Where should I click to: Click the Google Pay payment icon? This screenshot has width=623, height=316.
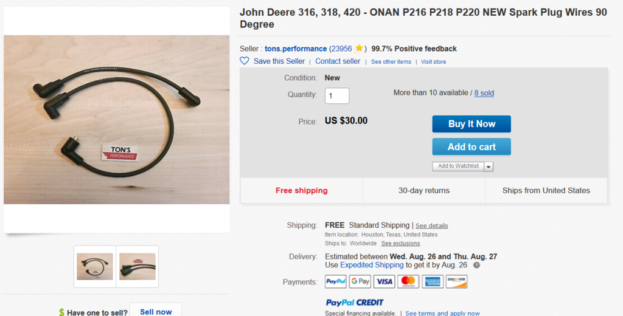click(360, 281)
